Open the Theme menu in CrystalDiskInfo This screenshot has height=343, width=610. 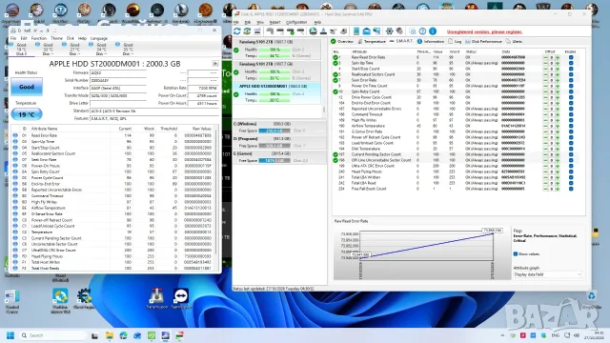tap(56, 38)
